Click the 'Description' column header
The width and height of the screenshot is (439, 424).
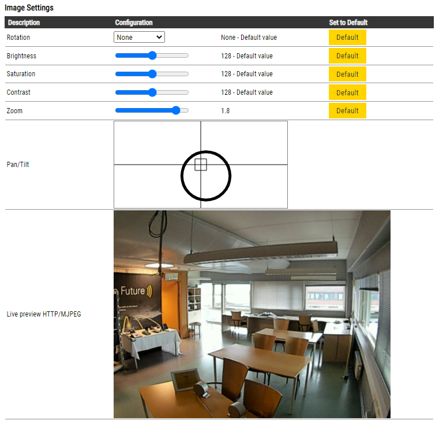point(24,23)
